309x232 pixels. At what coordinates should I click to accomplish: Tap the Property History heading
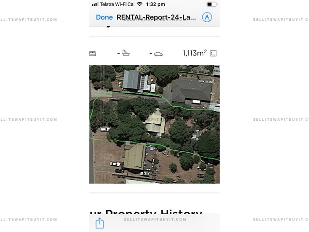point(146,213)
